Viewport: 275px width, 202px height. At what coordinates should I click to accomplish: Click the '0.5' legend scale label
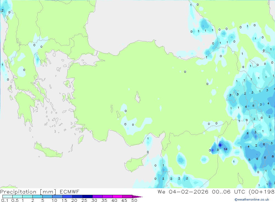tap(15, 200)
